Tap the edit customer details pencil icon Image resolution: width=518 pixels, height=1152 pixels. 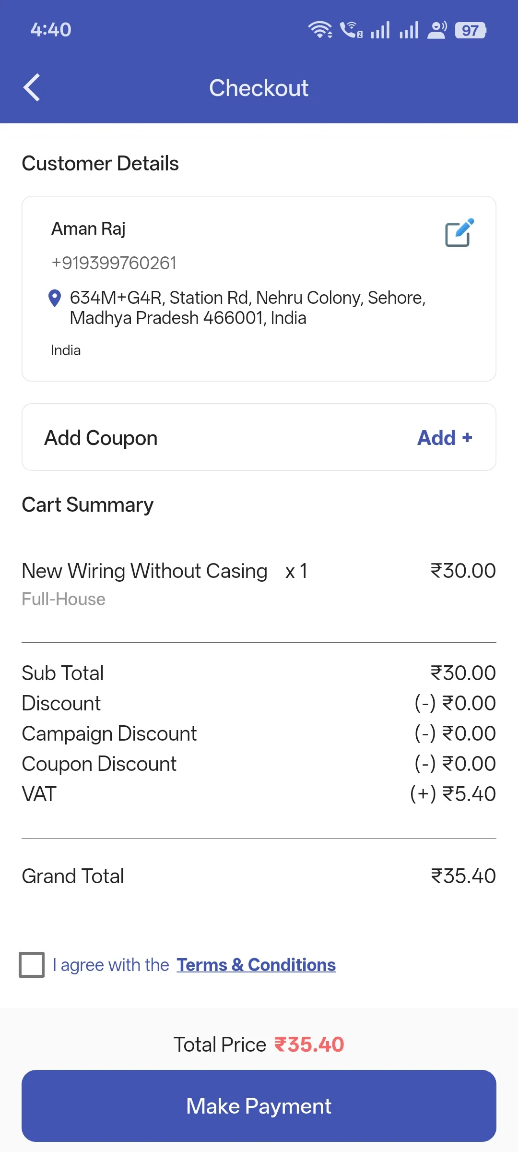click(x=459, y=233)
